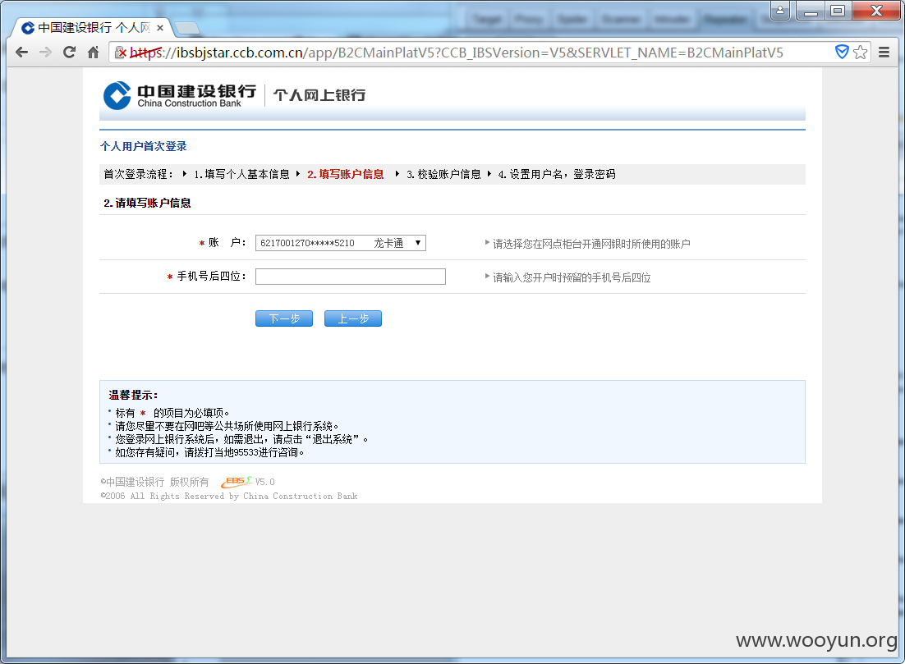This screenshot has width=905, height=664.
Task: Click the 下一步 button
Action: 284,318
